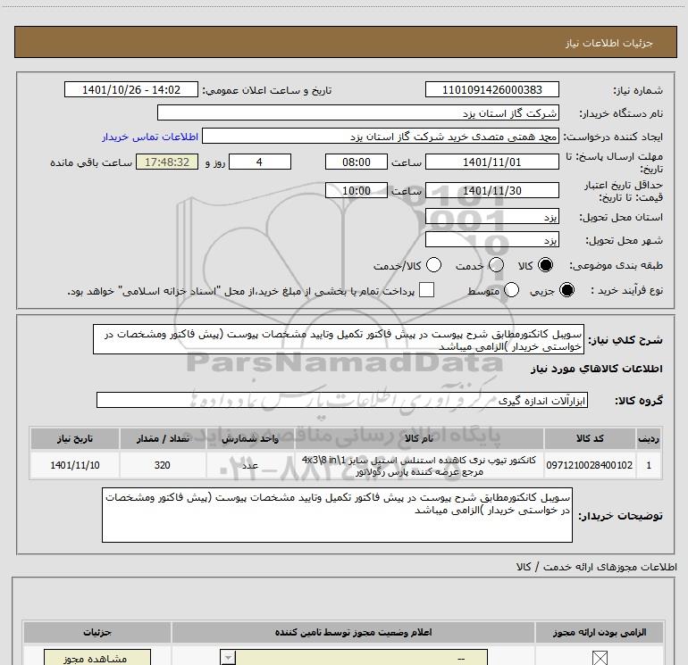Open buyer contact information link
This screenshot has height=665, width=688.
[150, 137]
